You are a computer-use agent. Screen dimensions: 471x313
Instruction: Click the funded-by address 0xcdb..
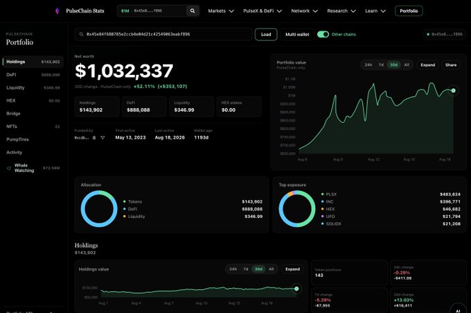point(82,137)
